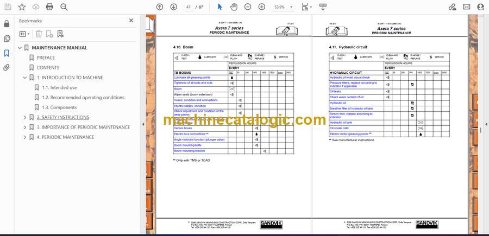Viewport: 489px width, 236px height.
Task: Open the 'Boom mounting bolts' link
Action: [188, 145]
